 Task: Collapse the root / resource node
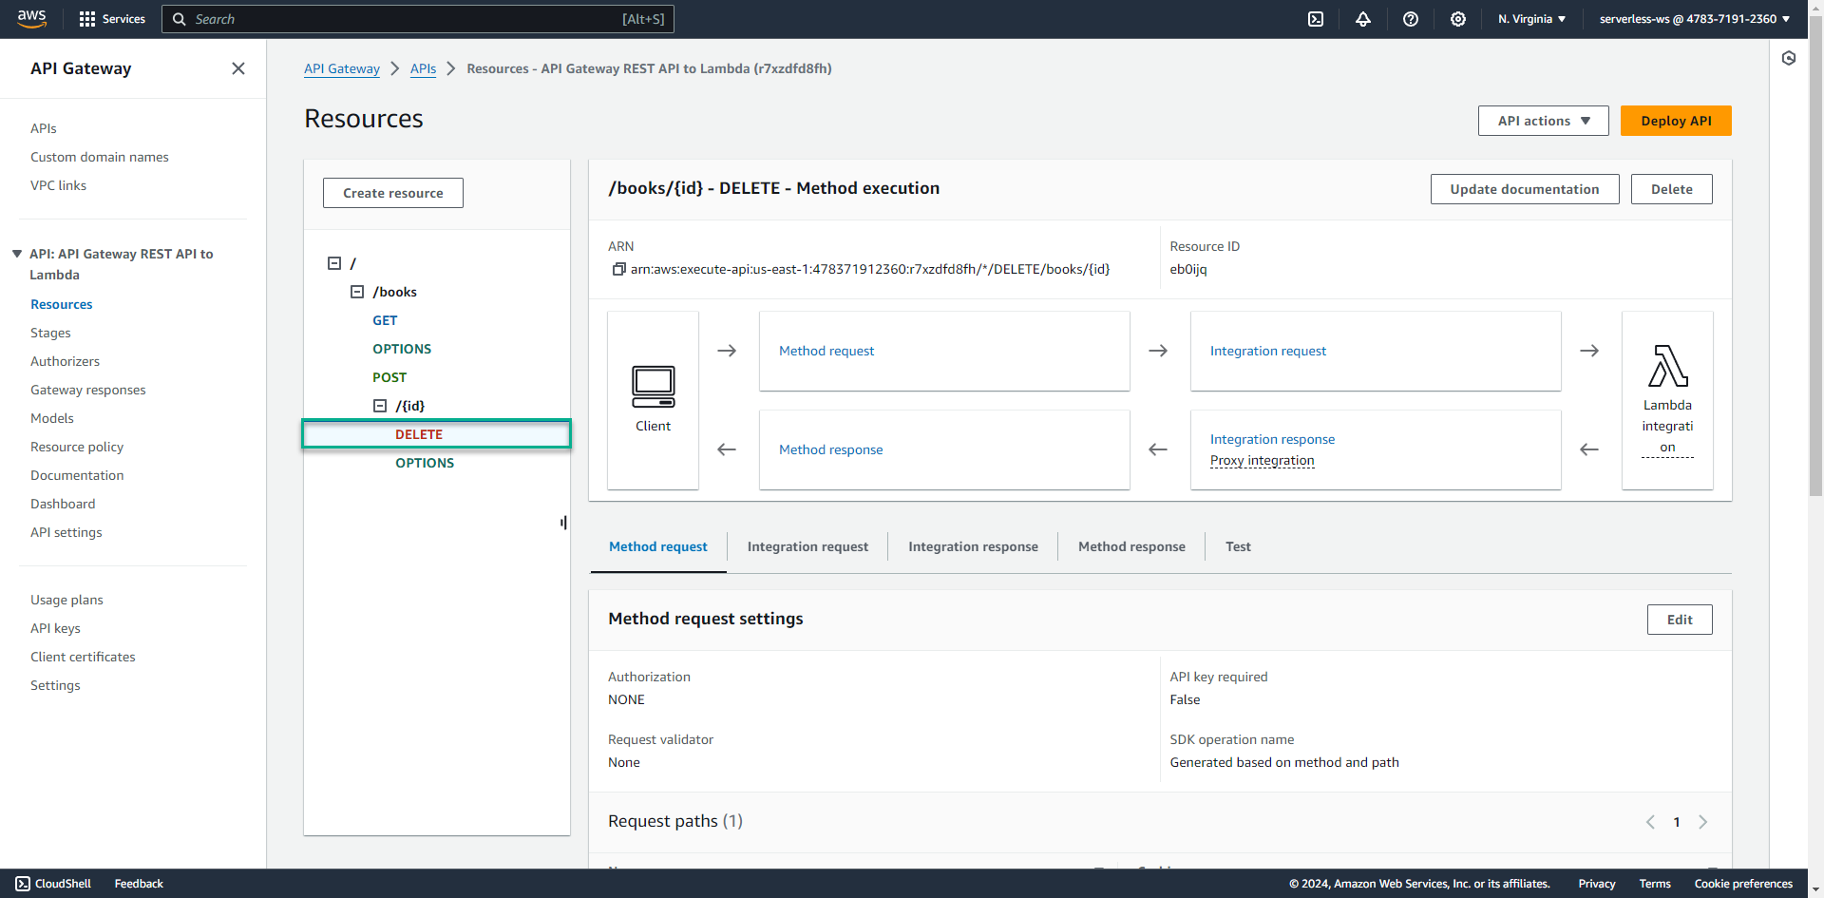pyautogui.click(x=334, y=263)
